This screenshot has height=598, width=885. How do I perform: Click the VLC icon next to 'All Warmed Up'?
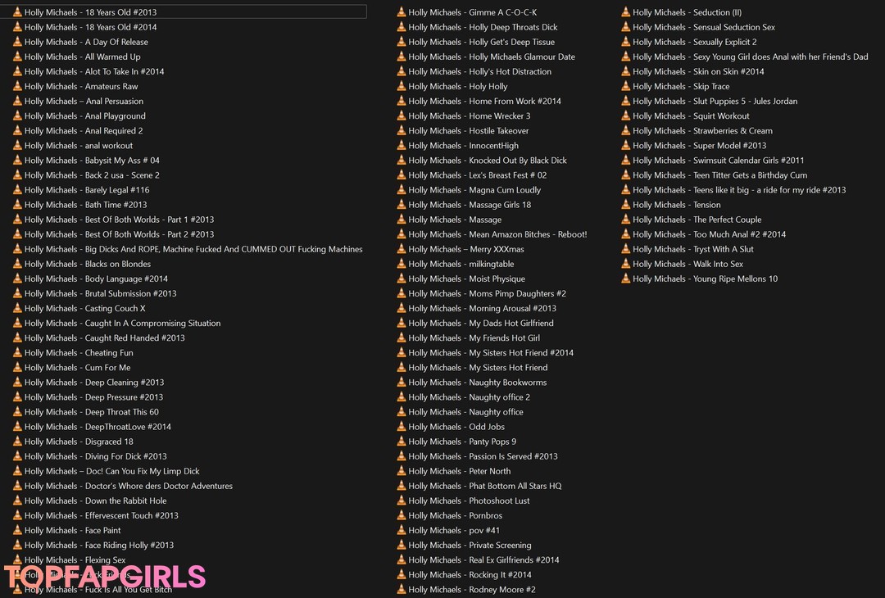pyautogui.click(x=17, y=57)
